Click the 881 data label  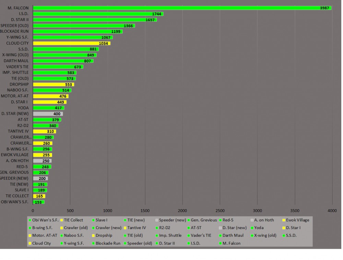pos(93,49)
